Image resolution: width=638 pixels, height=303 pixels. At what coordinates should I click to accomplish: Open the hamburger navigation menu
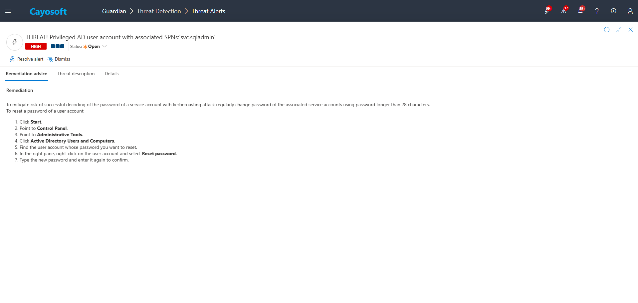pyautogui.click(x=8, y=11)
